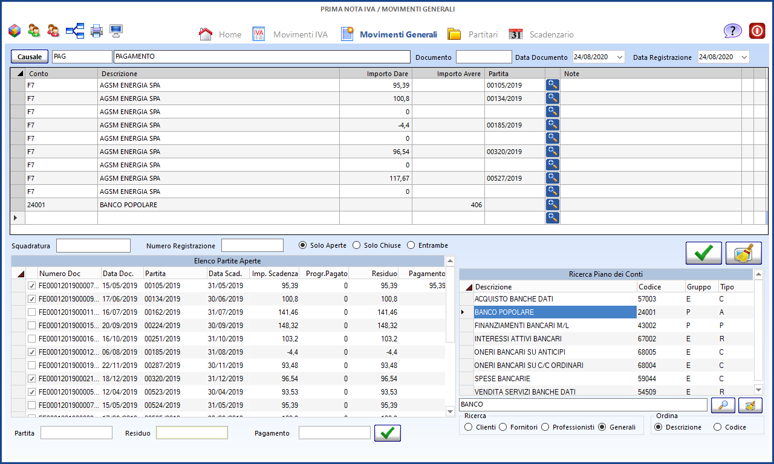This screenshot has width=774, height=464.
Task: Open the Data Documento date dropdown
Action: [619, 57]
